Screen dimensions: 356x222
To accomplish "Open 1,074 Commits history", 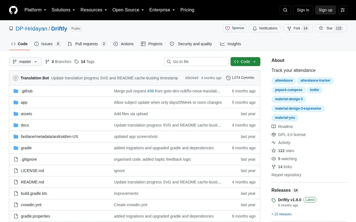I will pos(240,78).
